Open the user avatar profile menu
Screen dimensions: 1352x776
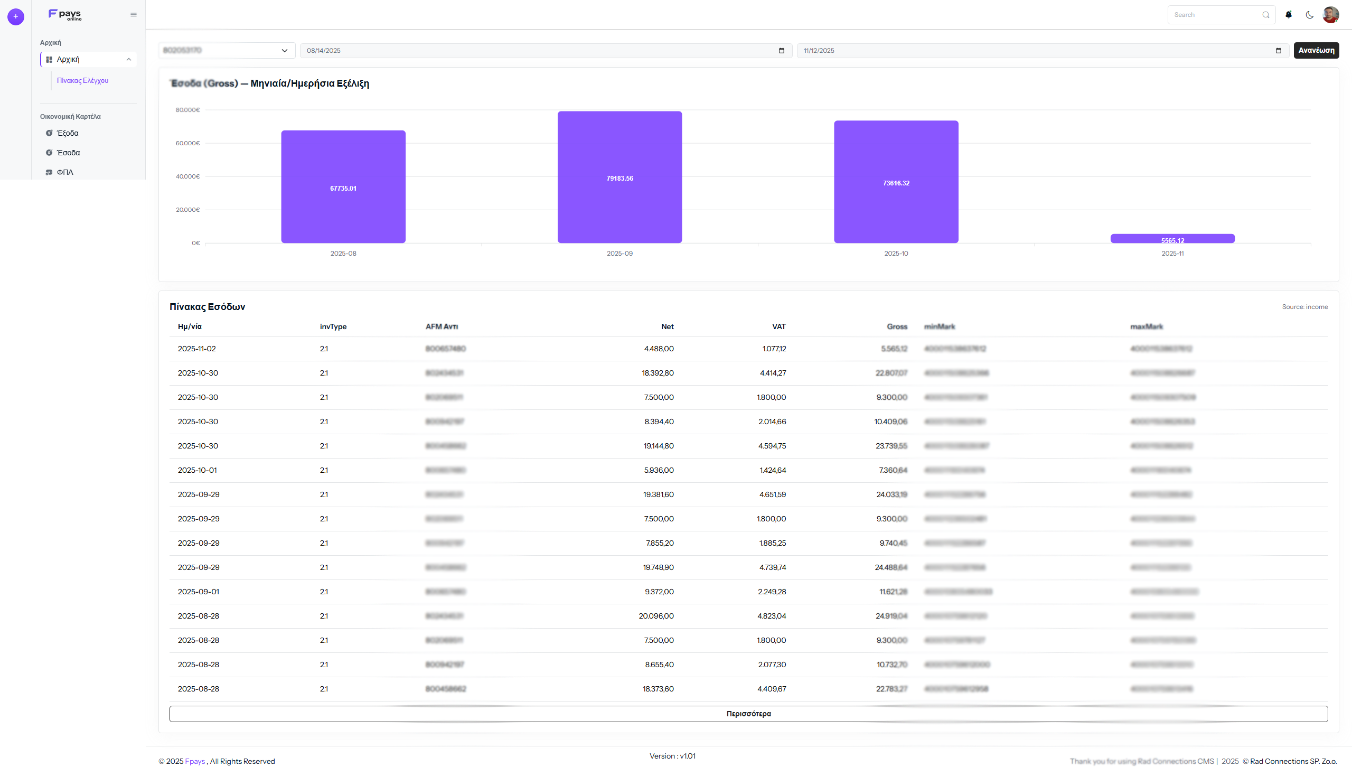click(x=1330, y=15)
